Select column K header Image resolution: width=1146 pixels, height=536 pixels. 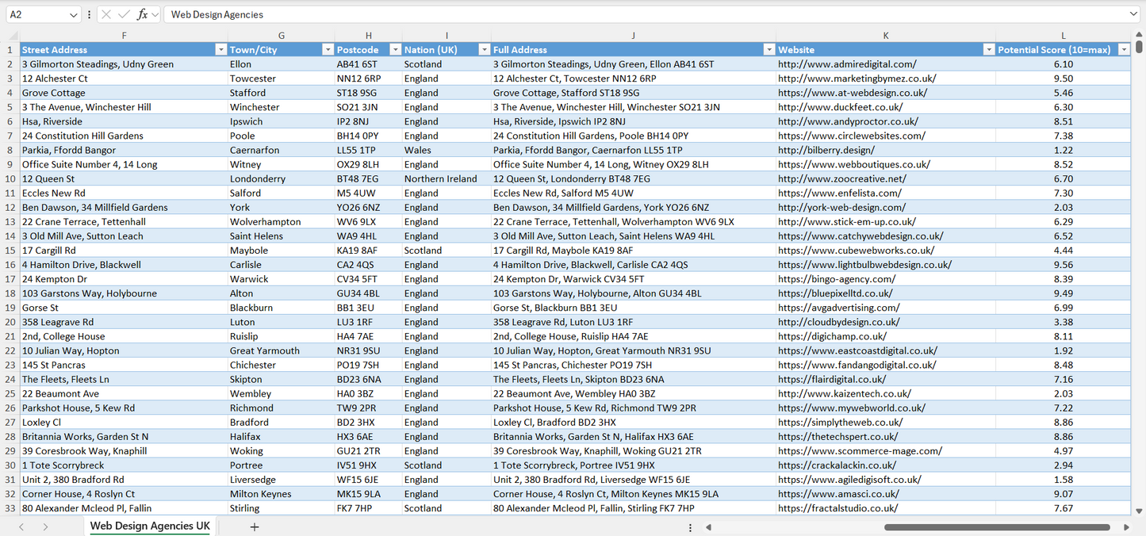coord(886,36)
